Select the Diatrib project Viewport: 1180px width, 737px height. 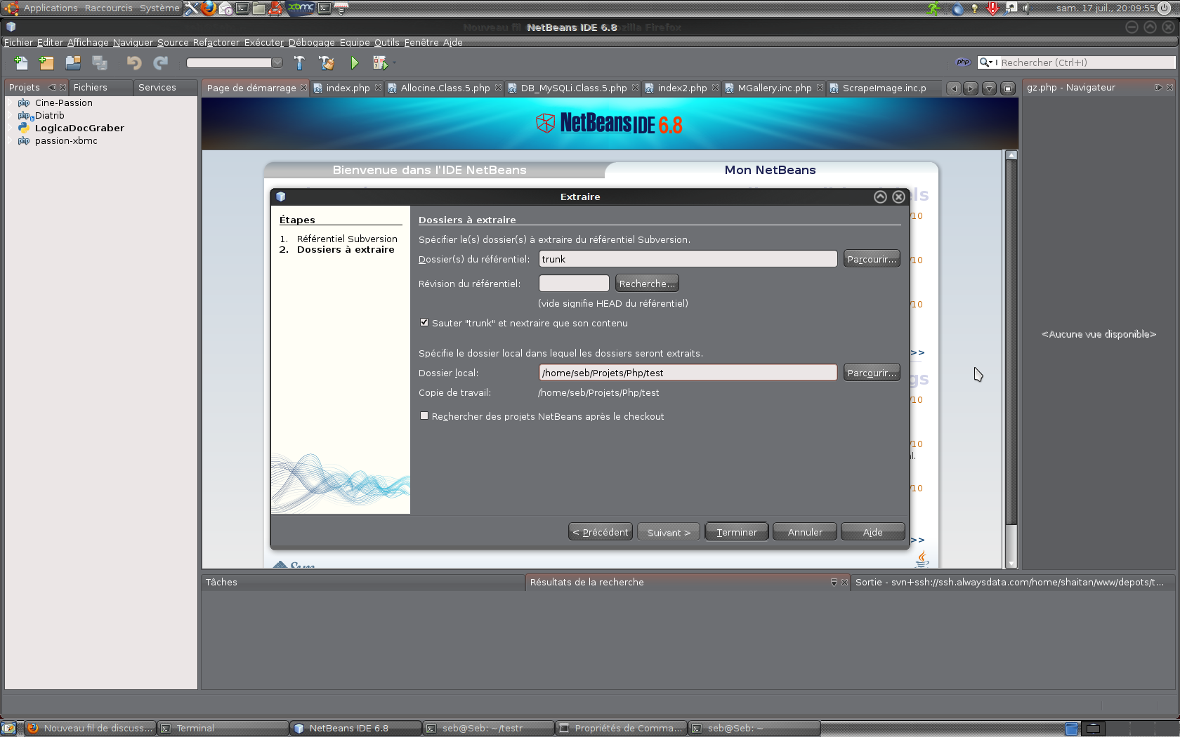(x=49, y=115)
